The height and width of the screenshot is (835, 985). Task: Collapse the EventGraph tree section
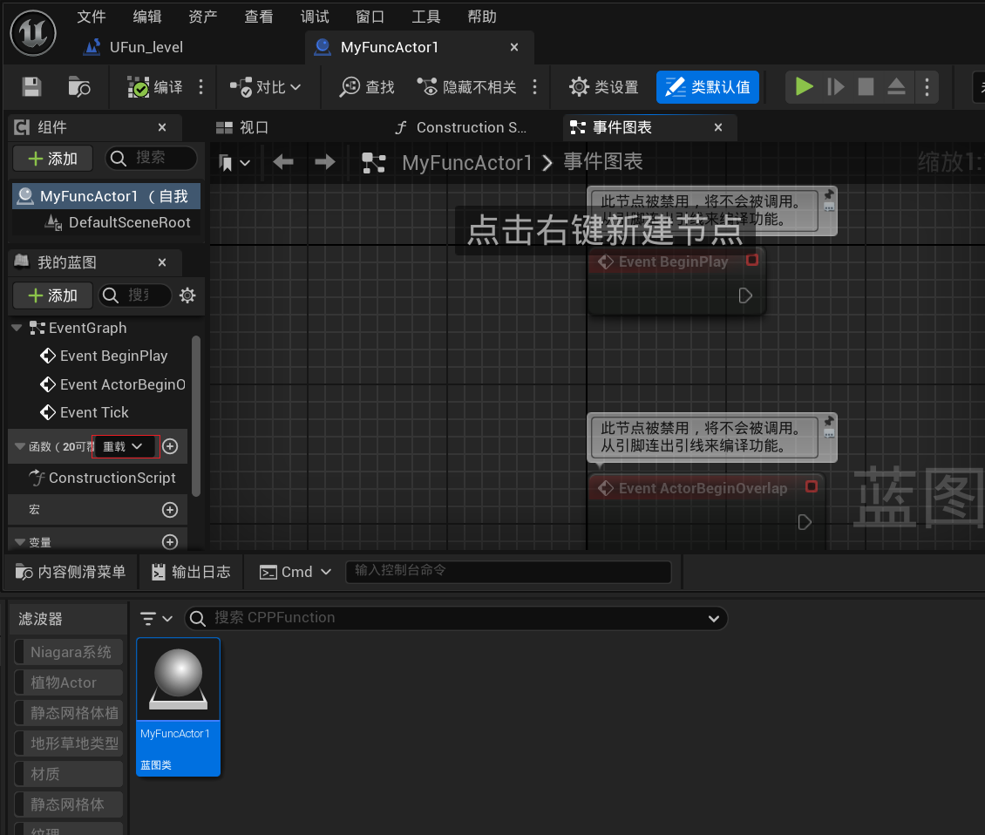(x=17, y=328)
